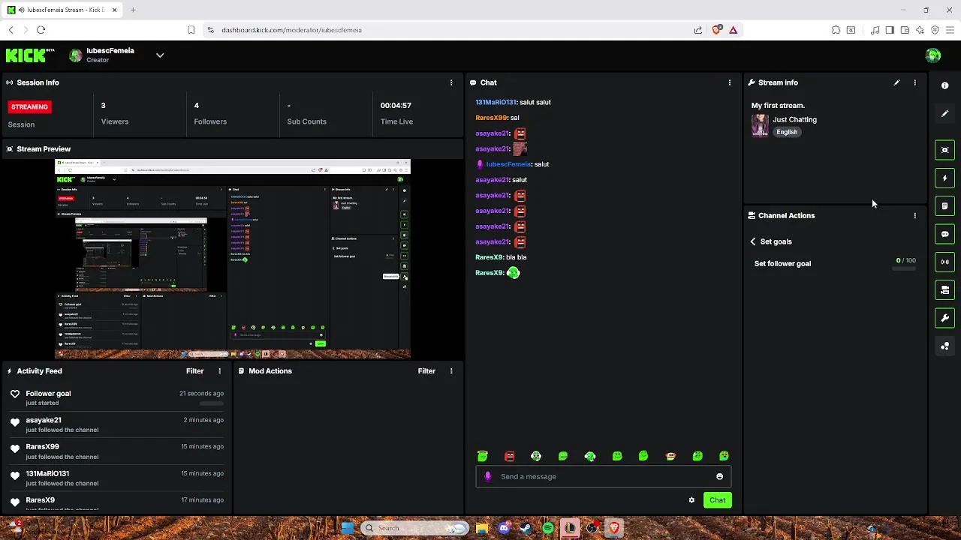Select the IubescFemeia Stream browser tab

tap(62, 10)
